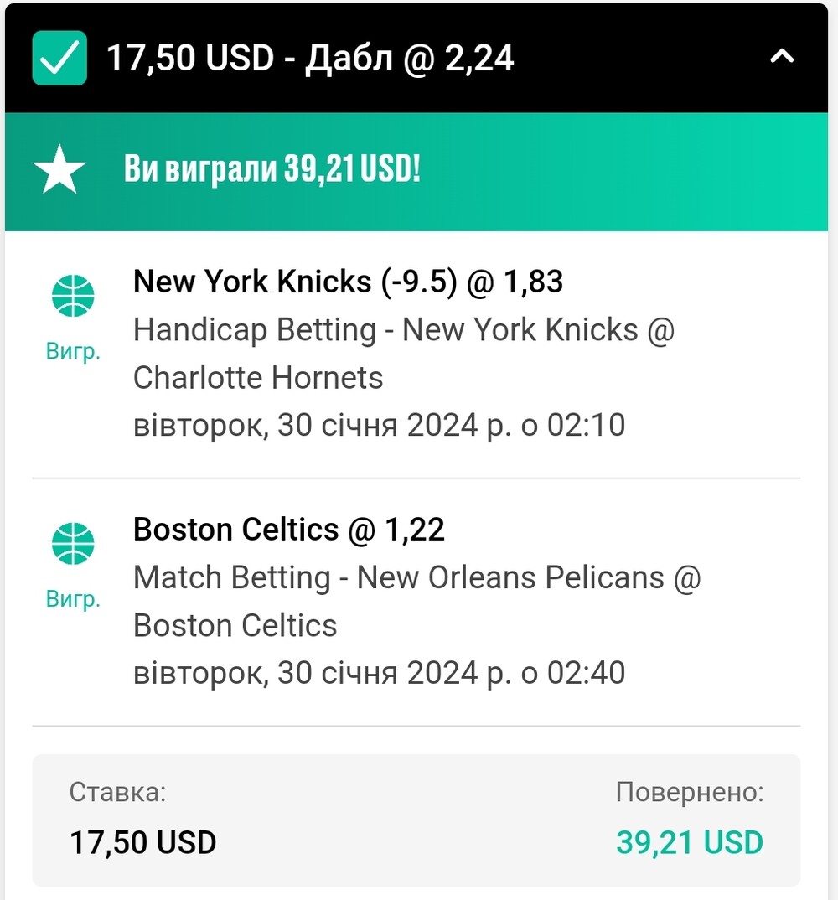This screenshot has height=900, width=838.
Task: Click the "Charlotte Hornets" team text
Action: point(258,378)
